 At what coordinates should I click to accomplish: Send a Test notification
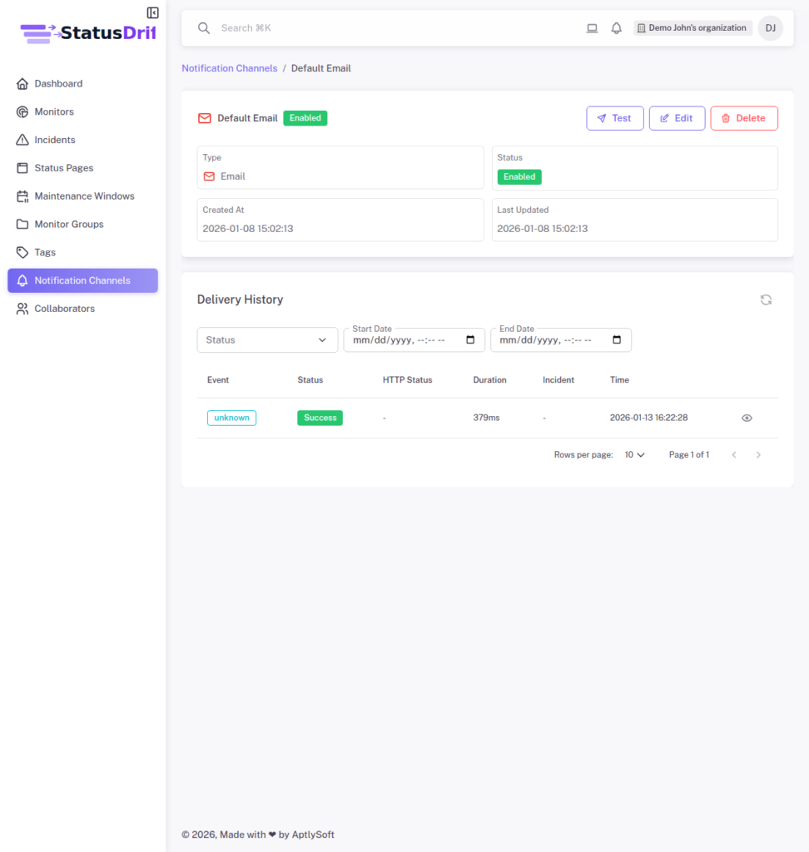(615, 118)
